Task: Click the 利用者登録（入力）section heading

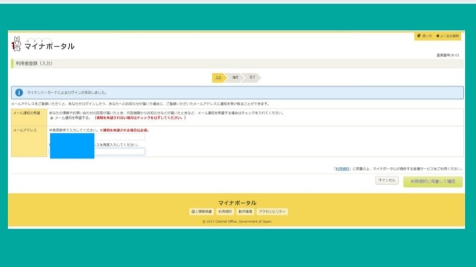Action: [33, 64]
